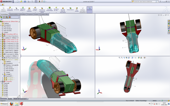Open the Windows Démarrer start button

[4, 104]
